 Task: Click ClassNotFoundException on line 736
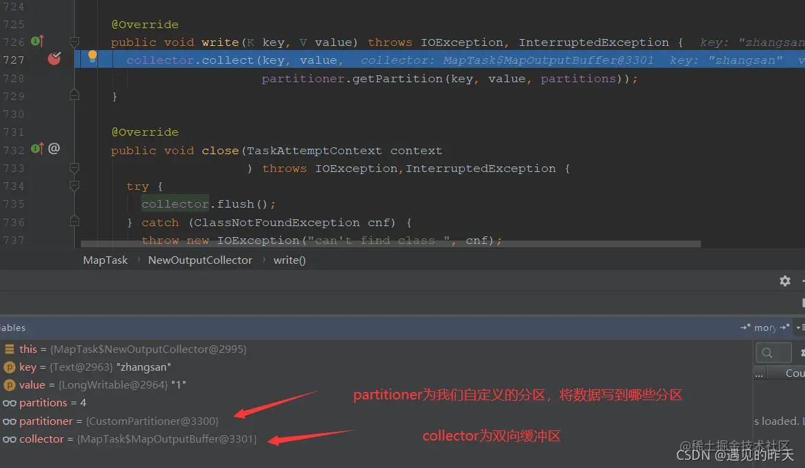click(x=277, y=223)
